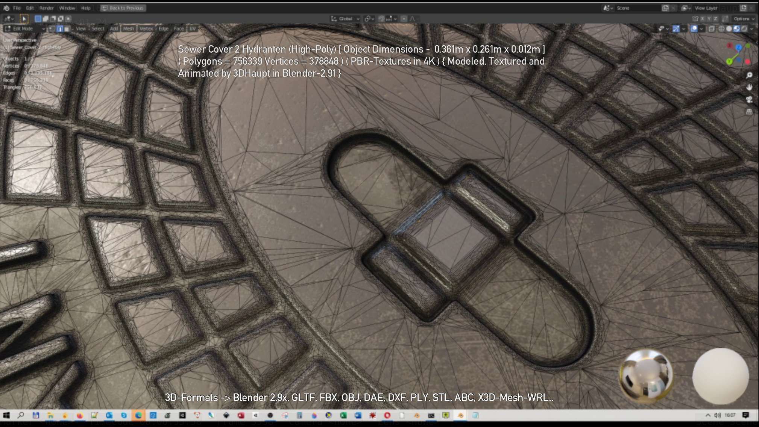Choose the Extend selection mode icon
The width and height of the screenshot is (759, 427).
[46, 18]
